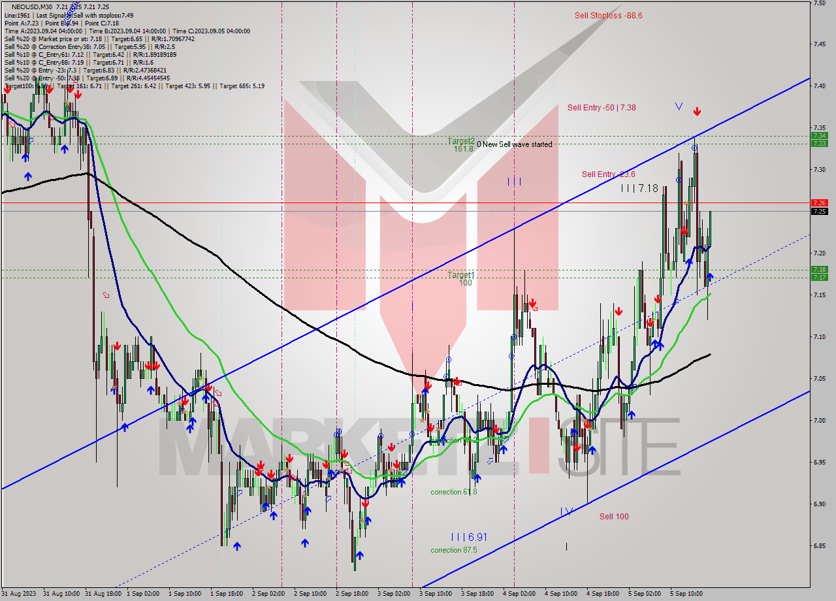Click the 'Sell Stoploss -88.6' label
This screenshot has height=601, width=836.
click(x=608, y=15)
